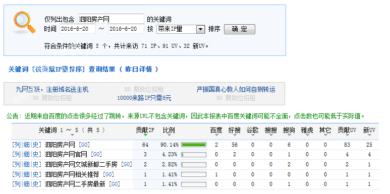The width and height of the screenshot is (390, 194).
Task: Sort by the 贡献UV column arrow
Action: pos(347,135)
